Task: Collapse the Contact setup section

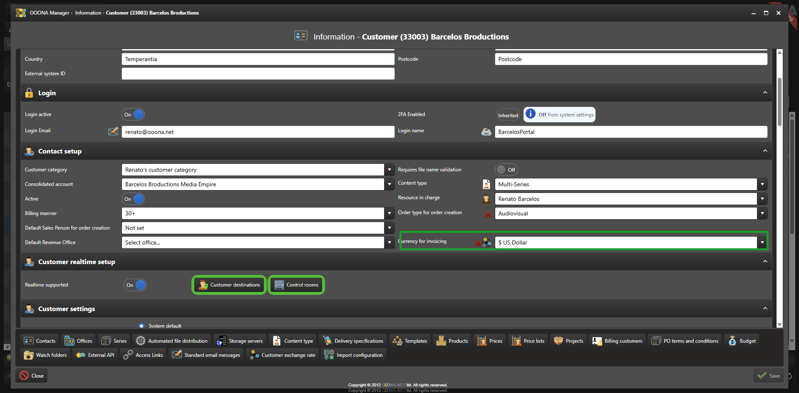Action: point(765,151)
